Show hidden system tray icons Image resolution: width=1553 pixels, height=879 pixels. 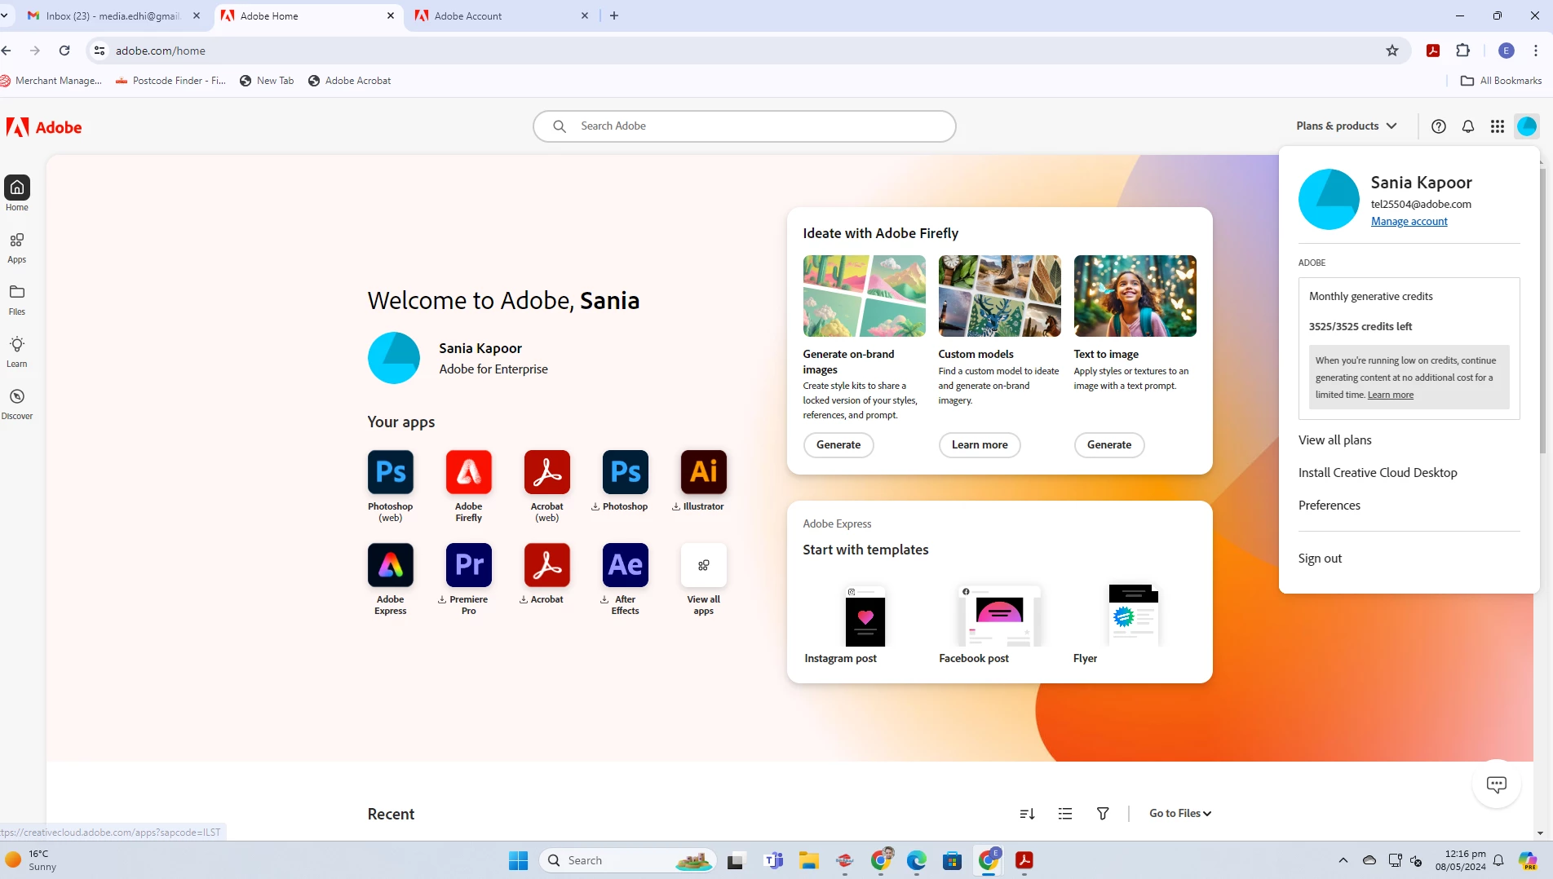1343,860
